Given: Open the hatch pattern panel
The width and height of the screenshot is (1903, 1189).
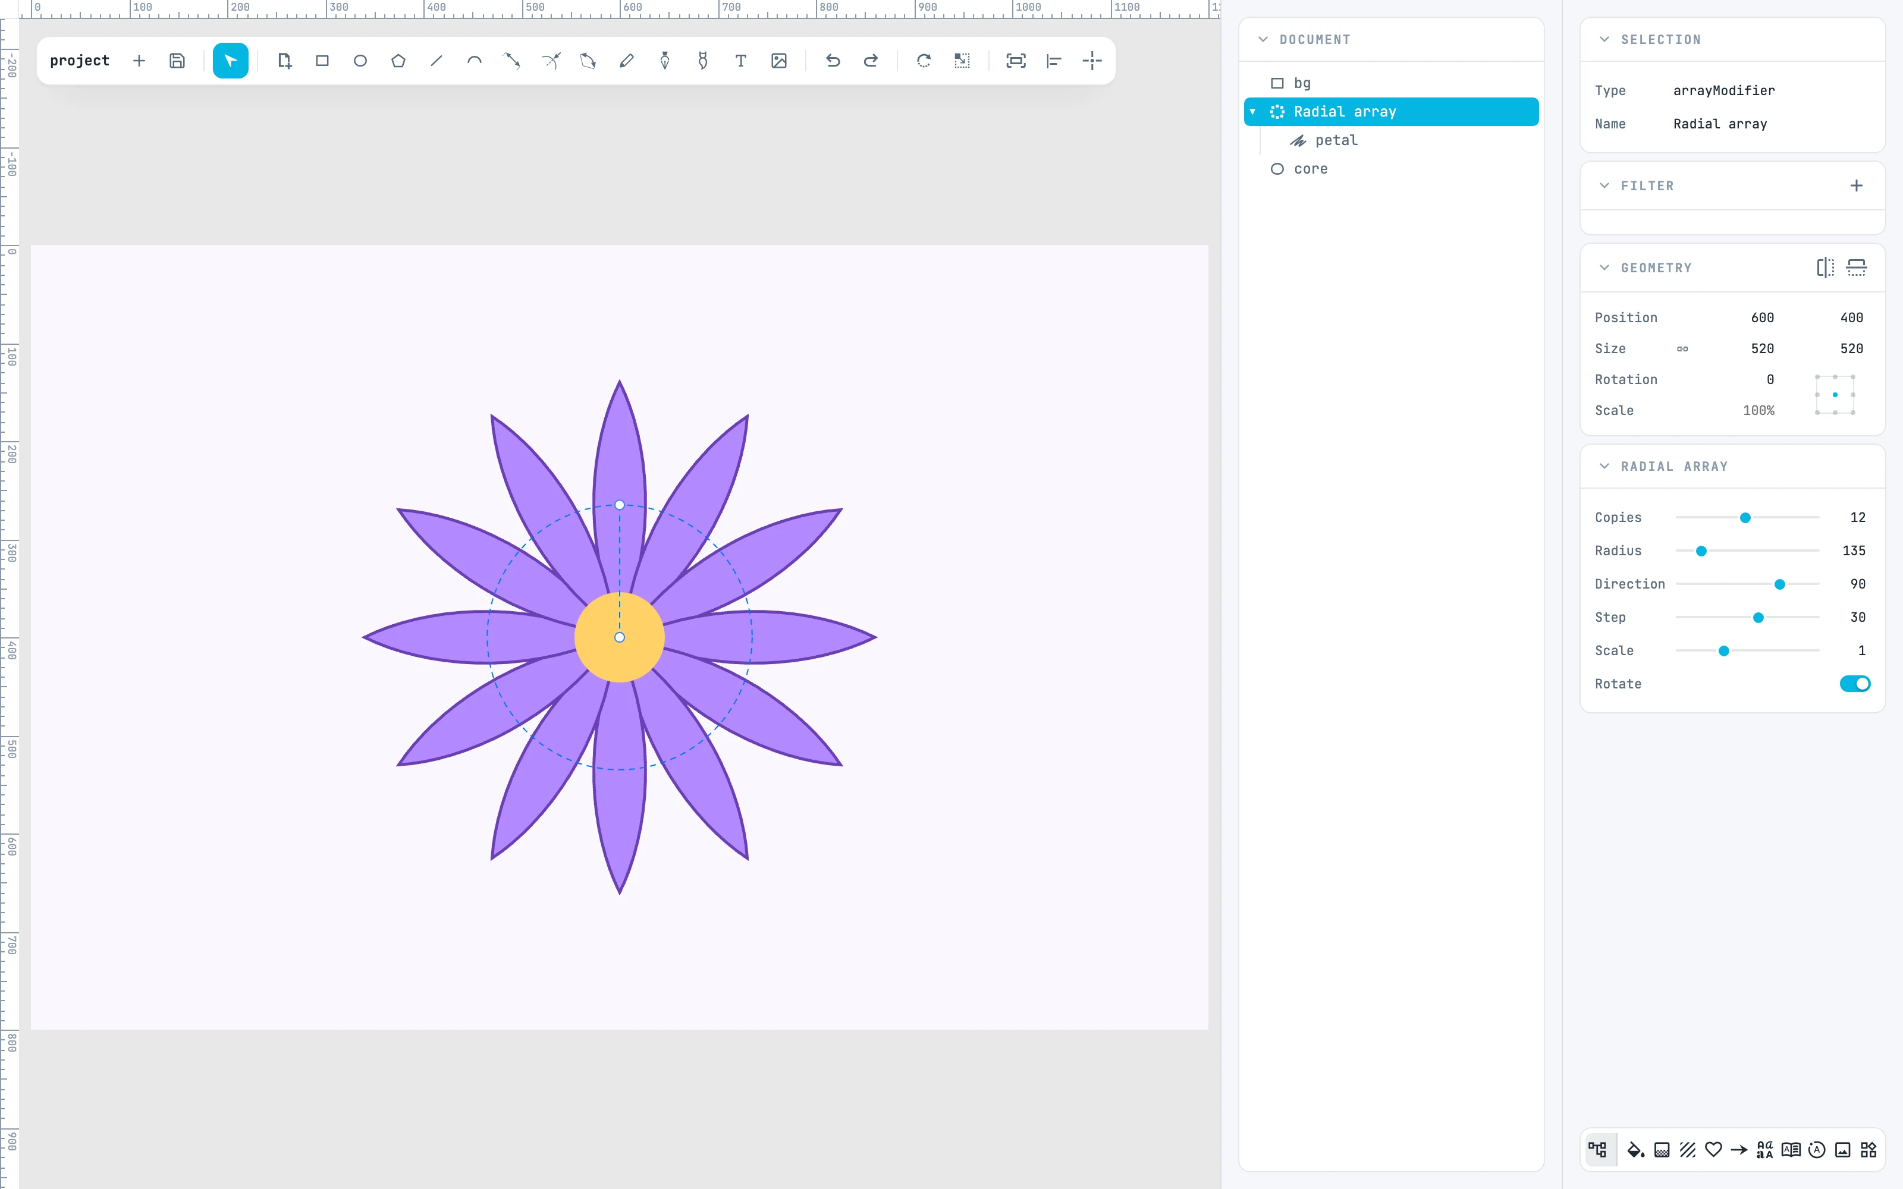Looking at the screenshot, I should point(1688,1150).
